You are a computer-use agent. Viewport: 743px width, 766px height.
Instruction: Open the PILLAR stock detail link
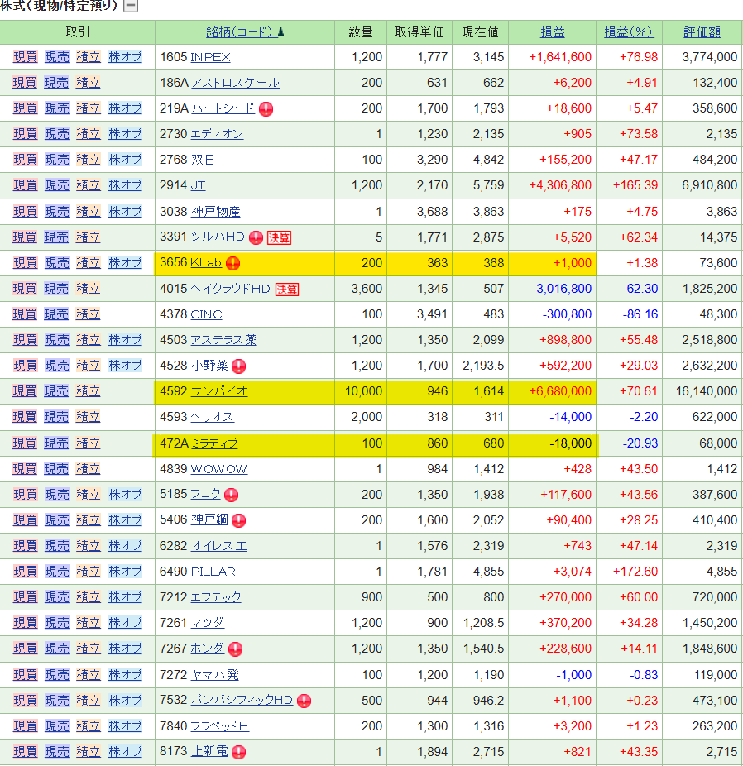pyautogui.click(x=213, y=572)
